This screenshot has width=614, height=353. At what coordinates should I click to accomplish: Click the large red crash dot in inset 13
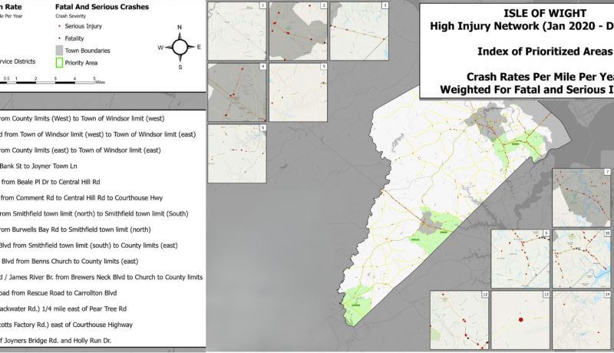click(520, 318)
